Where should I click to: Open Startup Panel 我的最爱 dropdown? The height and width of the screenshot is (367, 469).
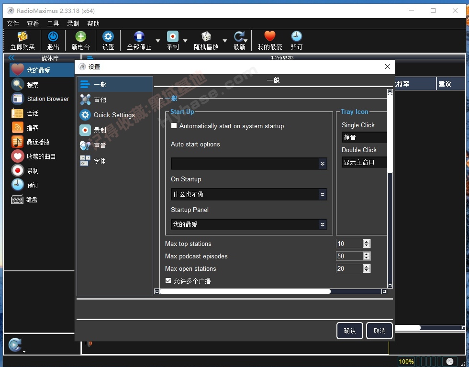[x=249, y=224]
